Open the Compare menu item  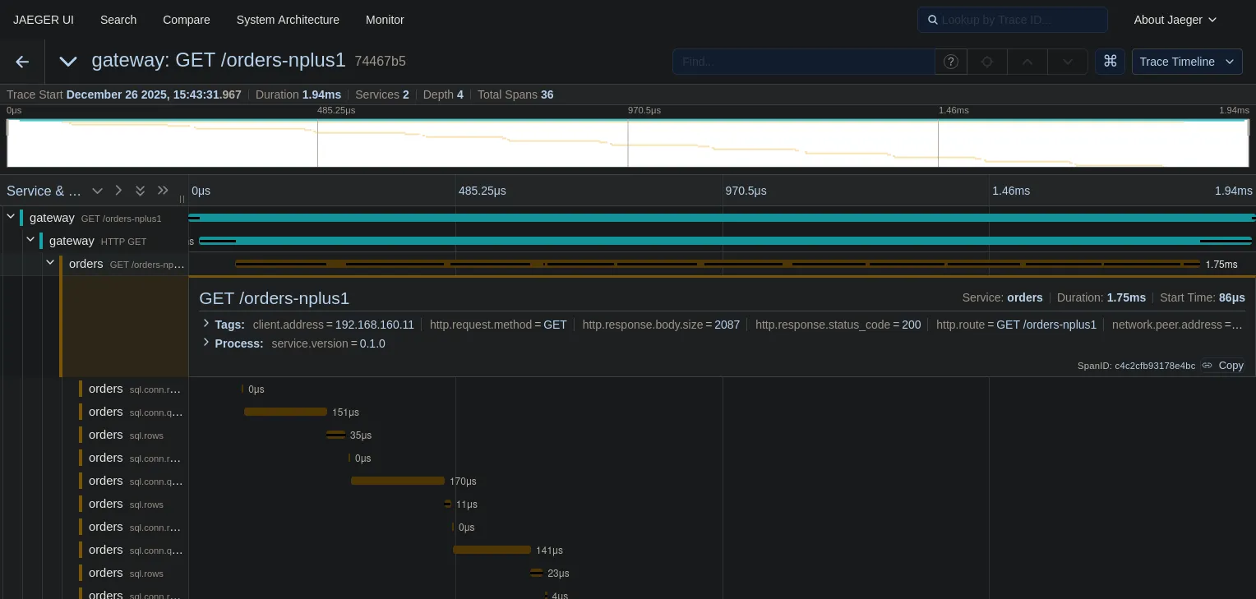pos(186,20)
